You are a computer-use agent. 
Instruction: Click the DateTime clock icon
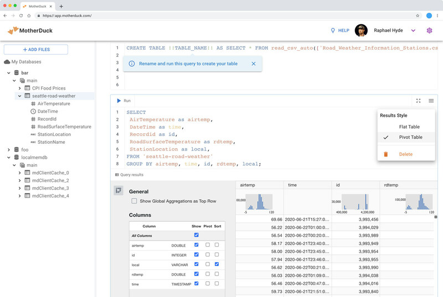coord(33,111)
